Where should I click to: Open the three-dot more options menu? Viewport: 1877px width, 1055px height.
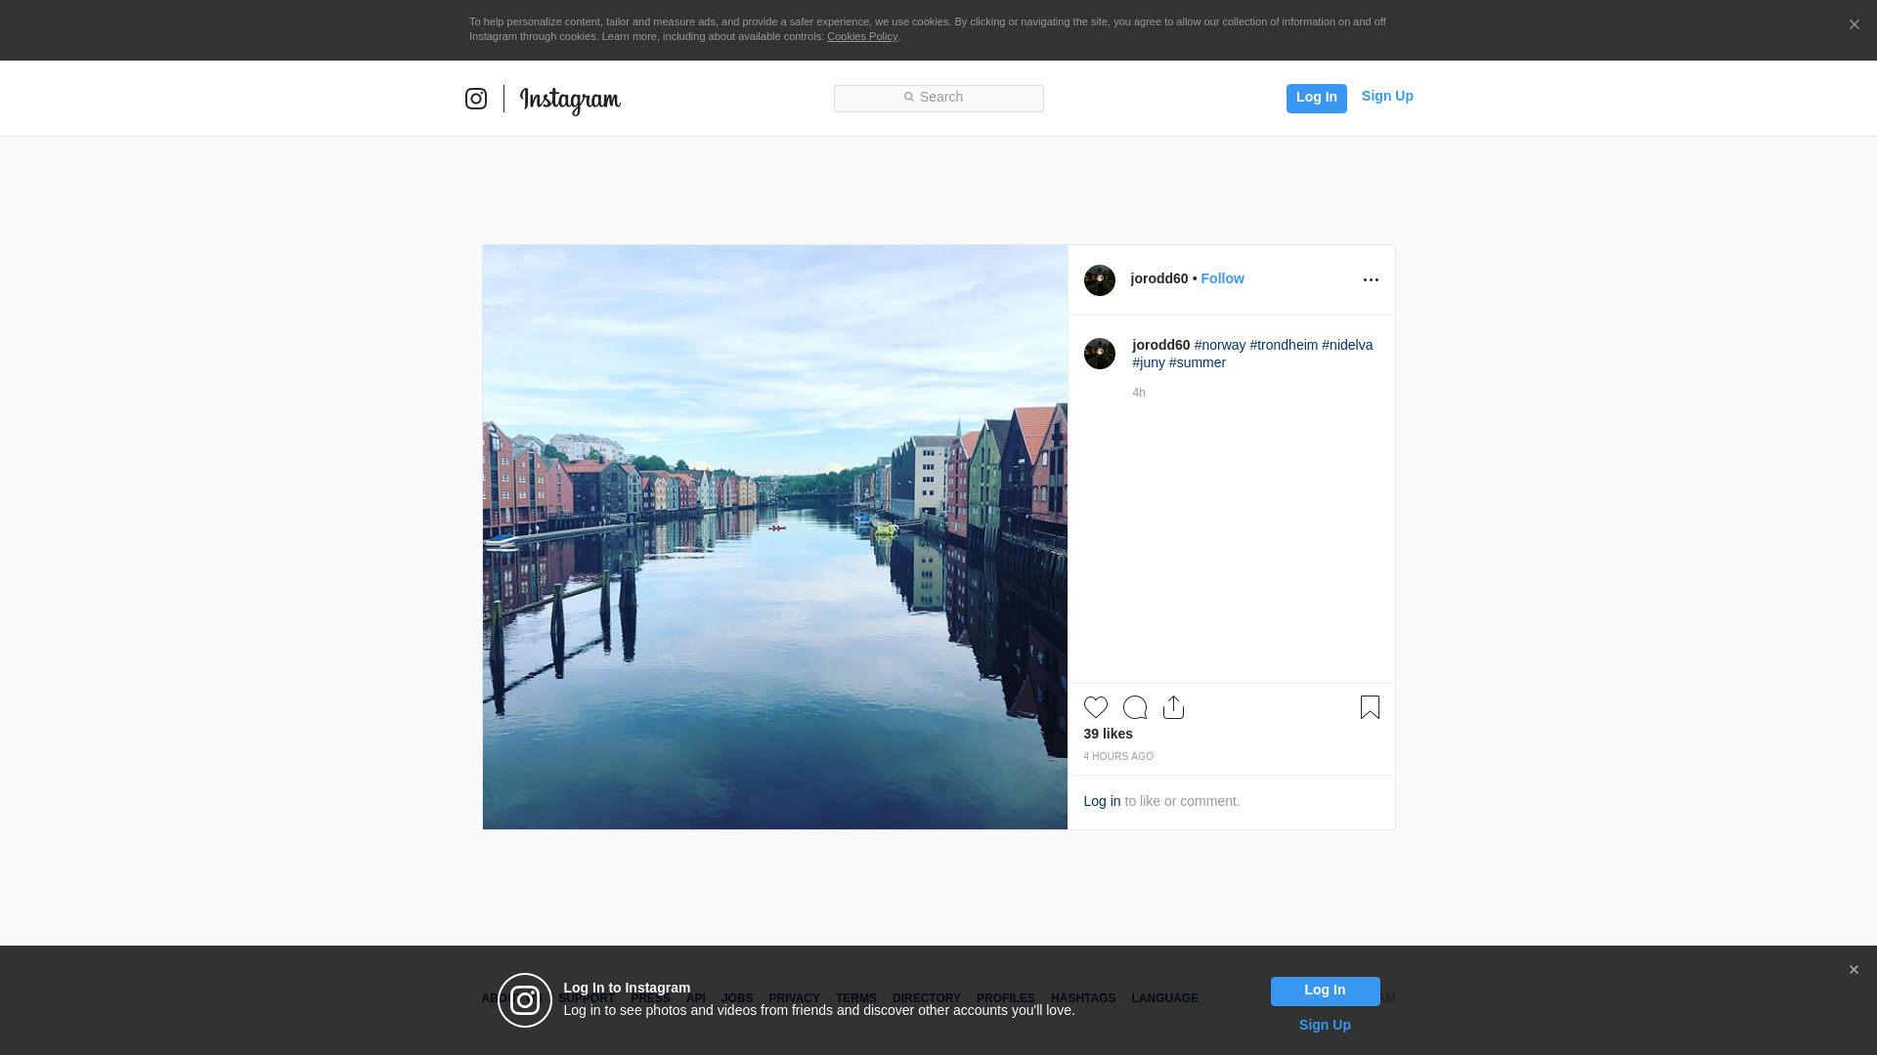point(1371,280)
